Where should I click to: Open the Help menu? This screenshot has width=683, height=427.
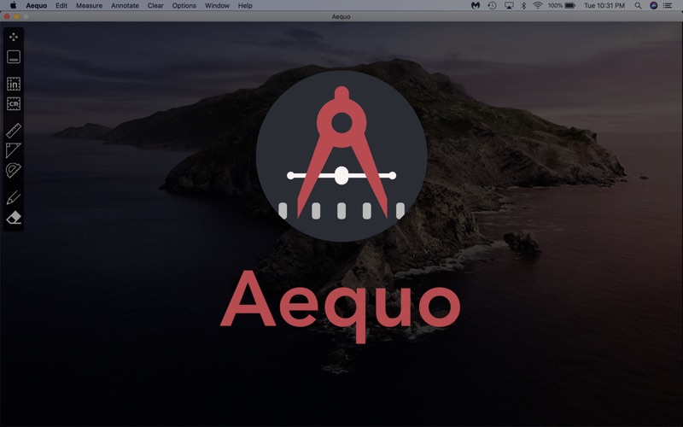coord(245,6)
